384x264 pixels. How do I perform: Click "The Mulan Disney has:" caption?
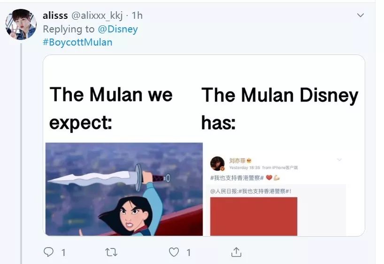(x=280, y=108)
